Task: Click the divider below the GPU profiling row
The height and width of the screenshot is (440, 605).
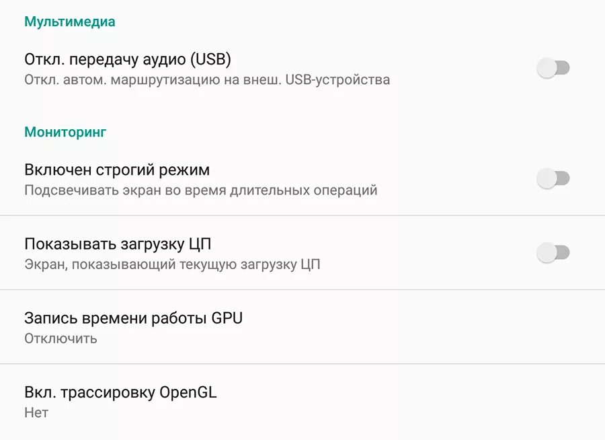Action: 302,364
